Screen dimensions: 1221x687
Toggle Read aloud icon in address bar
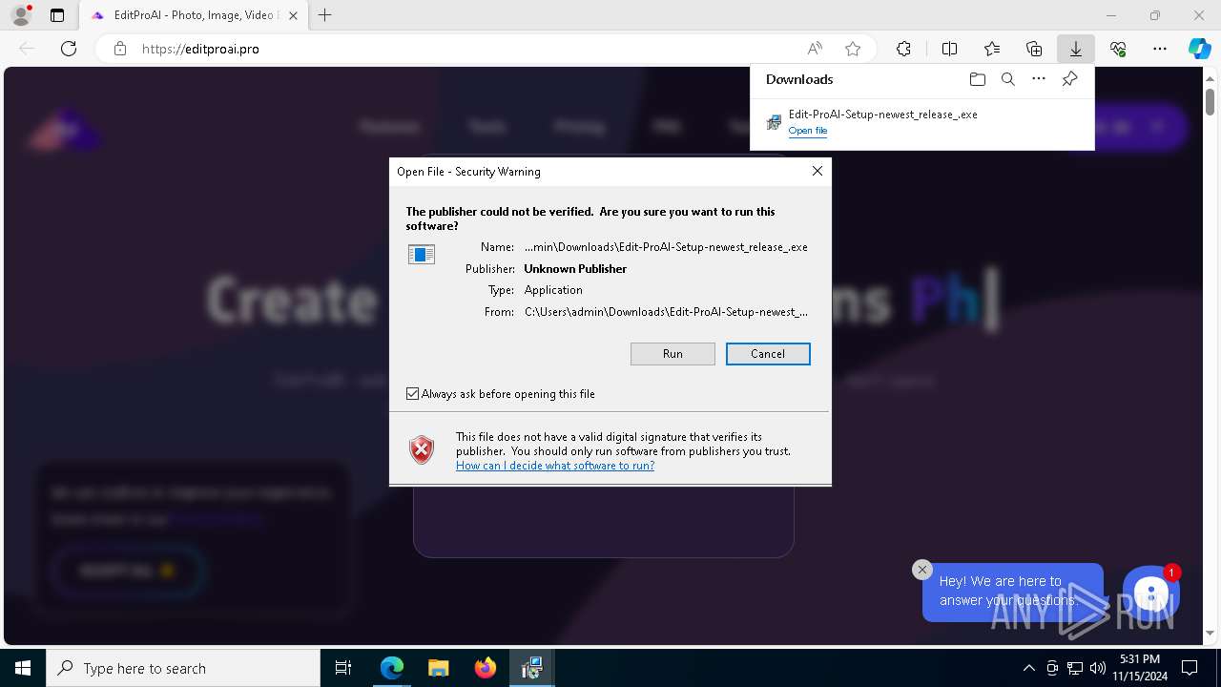[x=815, y=49]
